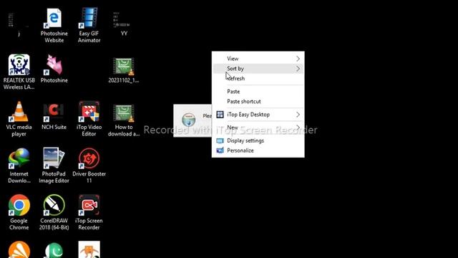Select the 'How to download a...' video file
458x258 pixels.
124,120
